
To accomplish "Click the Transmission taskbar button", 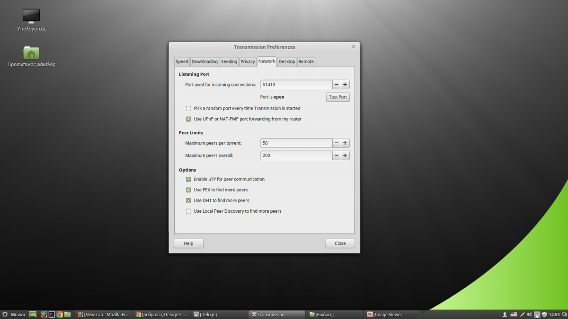I will click(277, 314).
